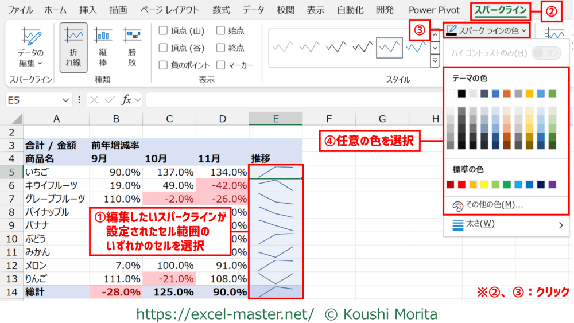This screenshot has height=323, width=574.
Task: Toggle the マーカー markers checkbox
Action: click(x=221, y=65)
